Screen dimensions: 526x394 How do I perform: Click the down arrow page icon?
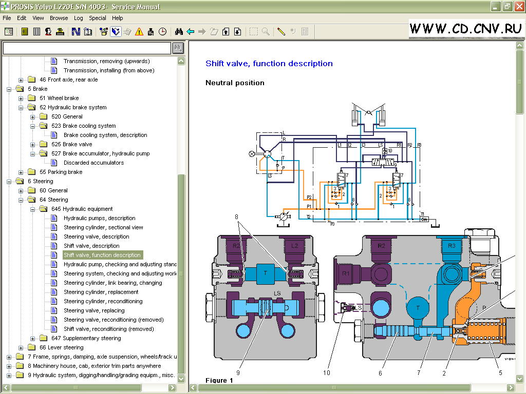(237, 31)
